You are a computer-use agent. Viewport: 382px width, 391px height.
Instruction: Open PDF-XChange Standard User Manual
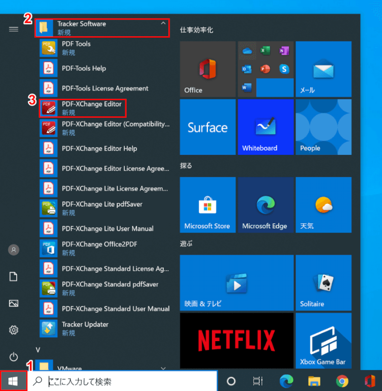105,309
